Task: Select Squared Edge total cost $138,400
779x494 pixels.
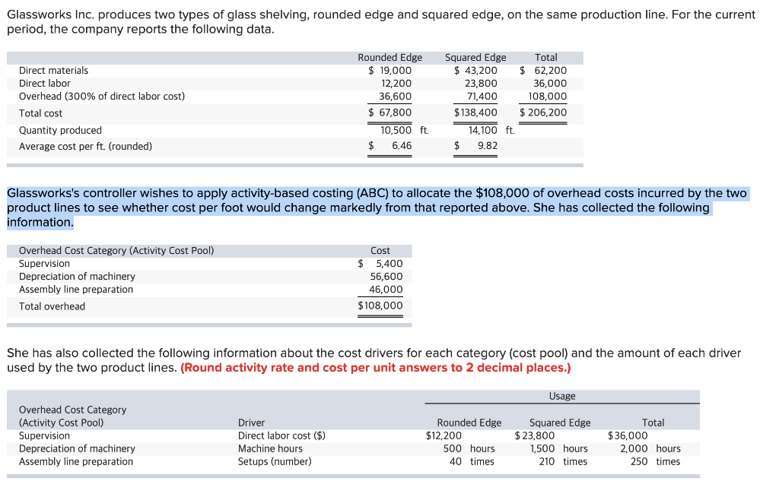Action: click(475, 112)
